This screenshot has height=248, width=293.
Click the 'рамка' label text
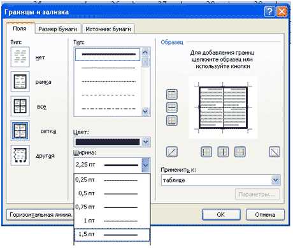coord(43,82)
